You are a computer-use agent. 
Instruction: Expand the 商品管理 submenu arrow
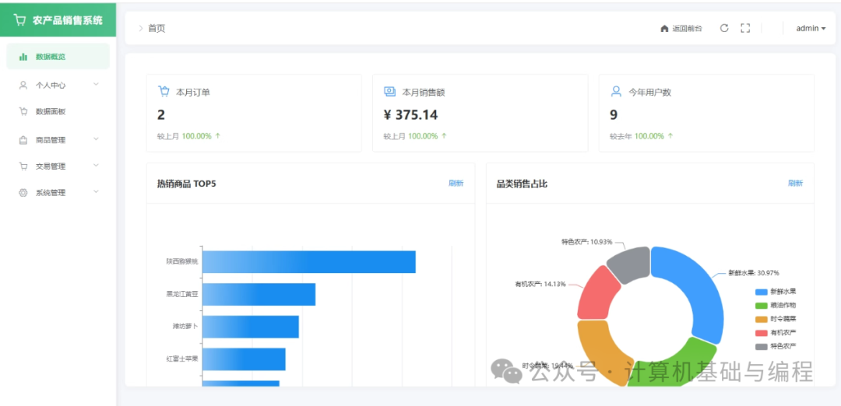click(96, 138)
